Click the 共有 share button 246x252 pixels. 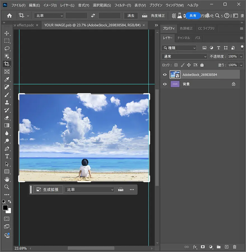tap(193, 16)
